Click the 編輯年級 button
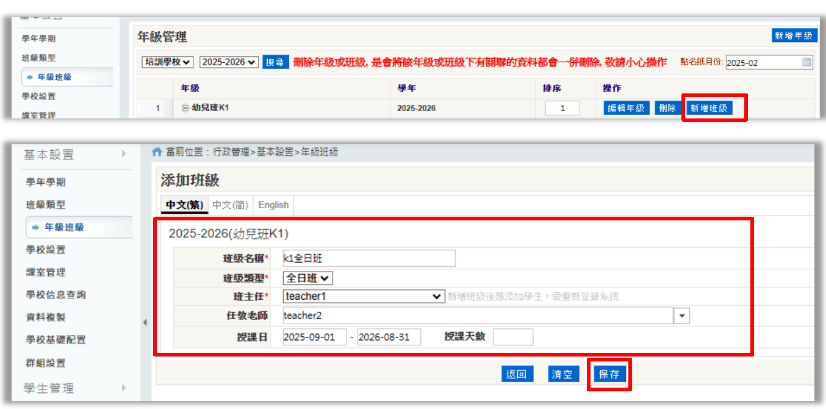Viewport: 826px width, 409px height. pos(627,109)
